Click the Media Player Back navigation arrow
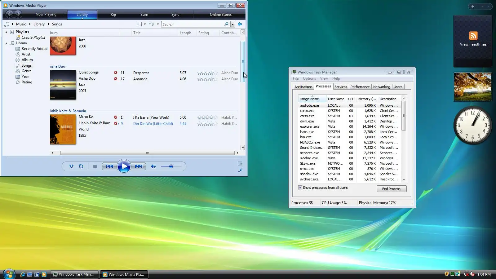Screen dimensions: 496x279 pyautogui.click(x=9, y=14)
